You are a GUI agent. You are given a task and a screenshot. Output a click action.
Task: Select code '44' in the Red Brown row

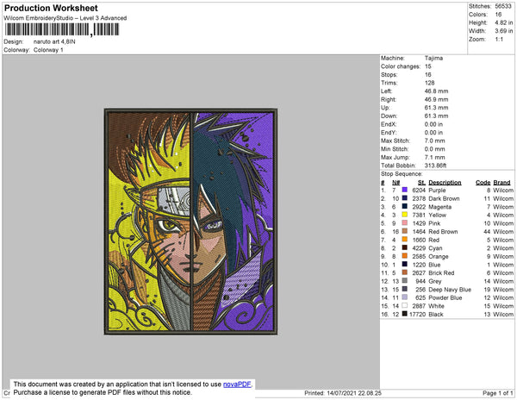pos(487,232)
